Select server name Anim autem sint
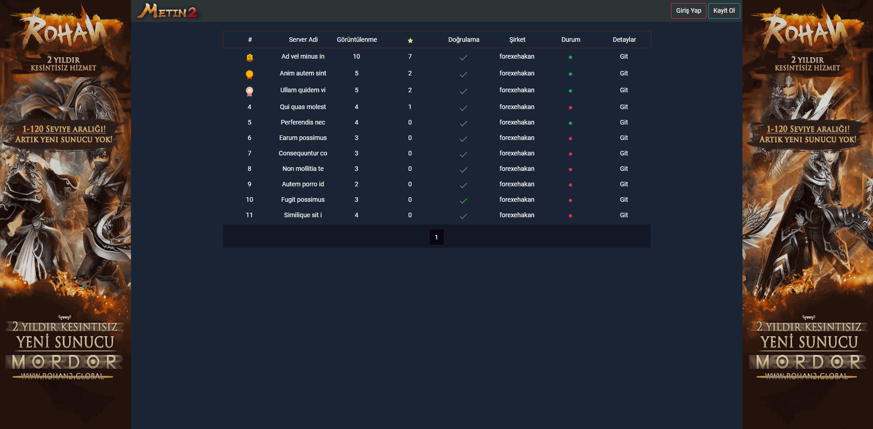Screen dimensions: 873x429 [303, 73]
